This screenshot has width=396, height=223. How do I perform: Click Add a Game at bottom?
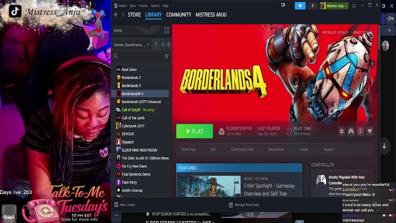[x=125, y=205]
